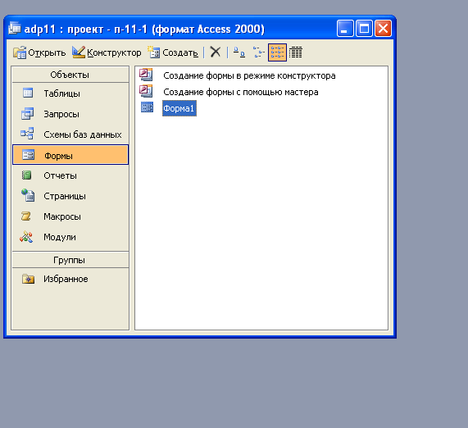468x428 pixels.
Task: Click the Отчеты report book icon
Action: tap(27, 175)
